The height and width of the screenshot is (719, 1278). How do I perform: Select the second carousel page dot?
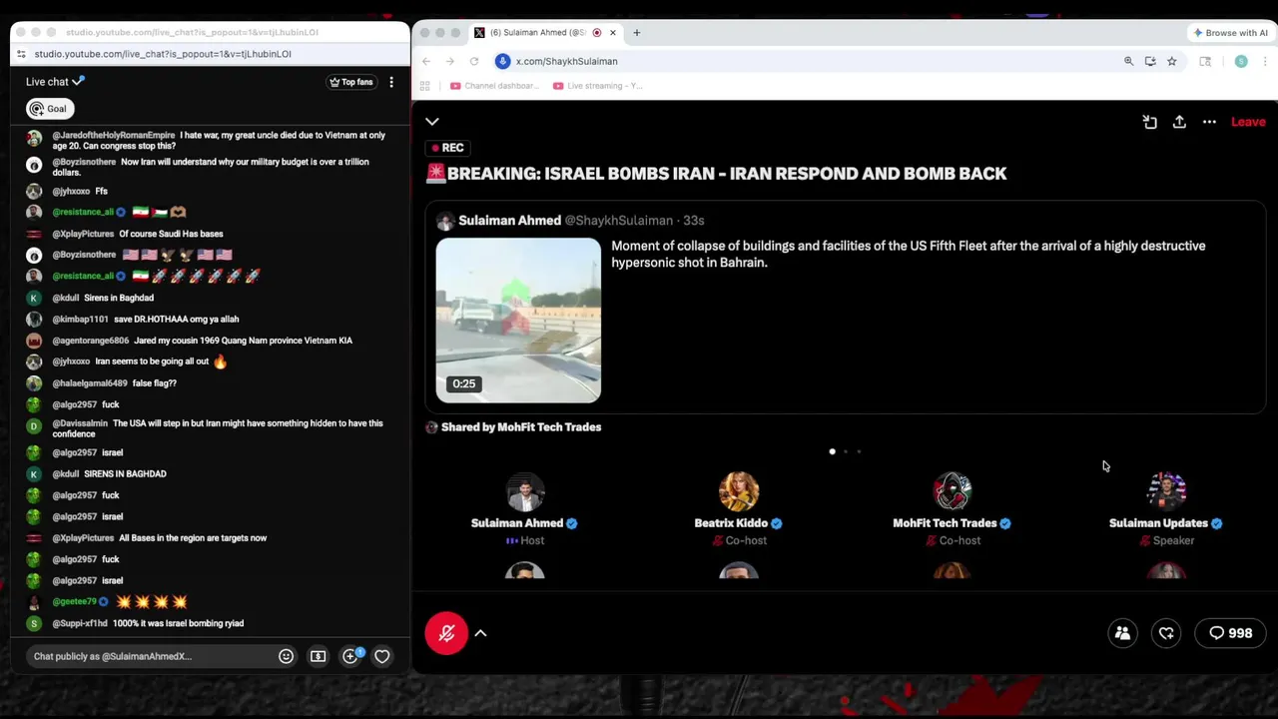tap(846, 451)
